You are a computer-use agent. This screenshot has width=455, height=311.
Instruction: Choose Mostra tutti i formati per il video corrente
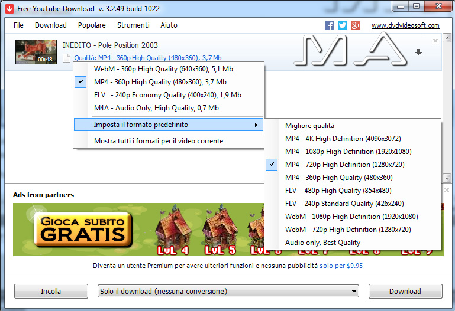point(168,141)
